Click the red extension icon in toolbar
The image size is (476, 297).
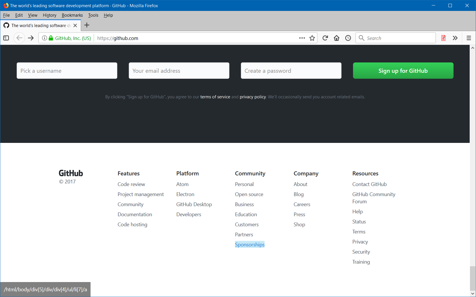(x=444, y=38)
